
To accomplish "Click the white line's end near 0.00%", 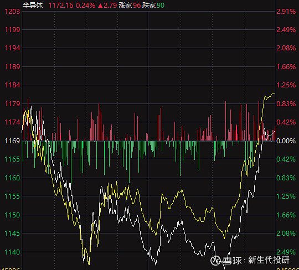I will click(274, 131).
